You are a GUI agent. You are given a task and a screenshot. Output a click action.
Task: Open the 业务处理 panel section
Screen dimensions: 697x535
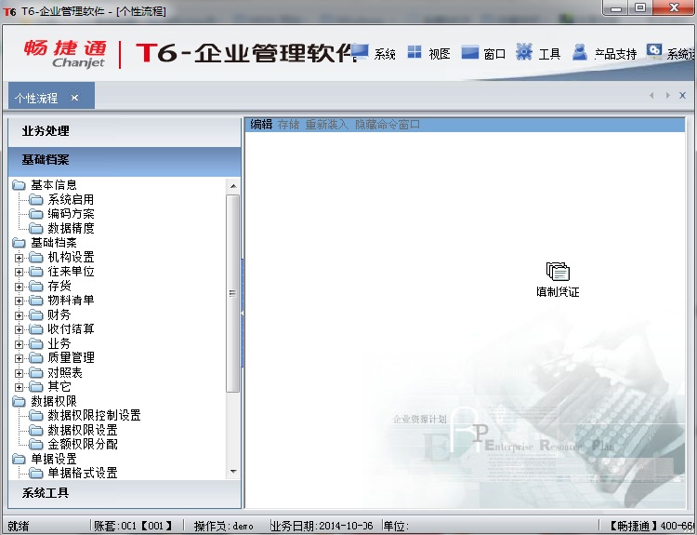point(125,131)
